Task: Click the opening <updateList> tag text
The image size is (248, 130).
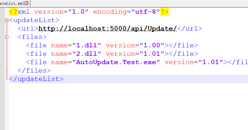Action: click(x=34, y=20)
